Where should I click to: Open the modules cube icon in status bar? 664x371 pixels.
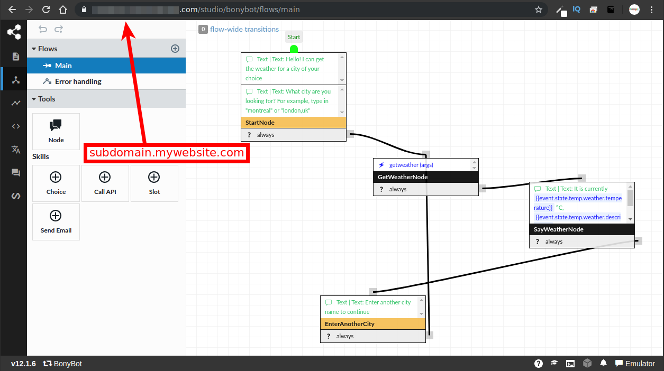(587, 363)
